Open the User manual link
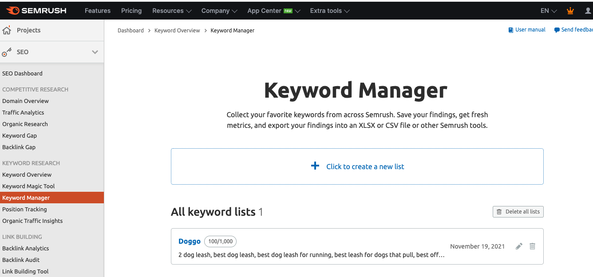593x277 pixels. (x=530, y=30)
